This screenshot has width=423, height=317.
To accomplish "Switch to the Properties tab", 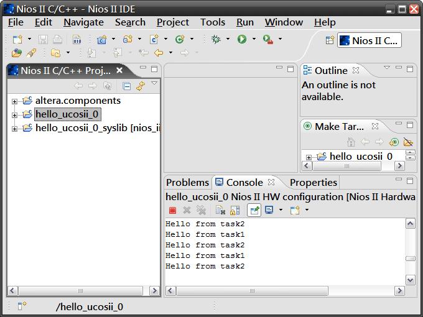I will pos(313,183).
